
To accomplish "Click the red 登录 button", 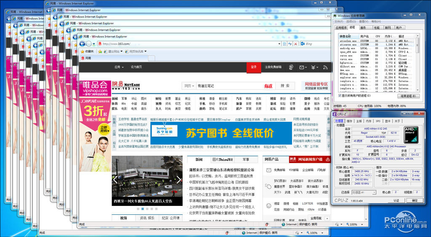I will tap(254, 67).
